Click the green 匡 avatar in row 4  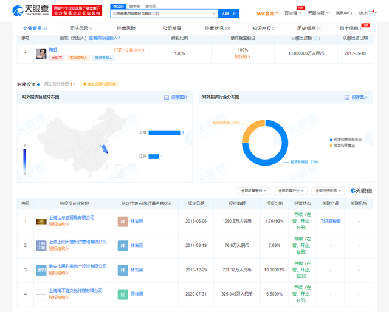click(x=123, y=294)
